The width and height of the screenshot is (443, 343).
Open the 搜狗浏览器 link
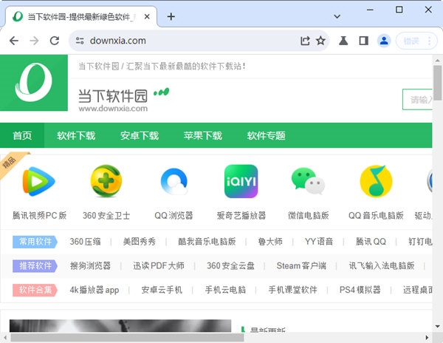pos(90,265)
